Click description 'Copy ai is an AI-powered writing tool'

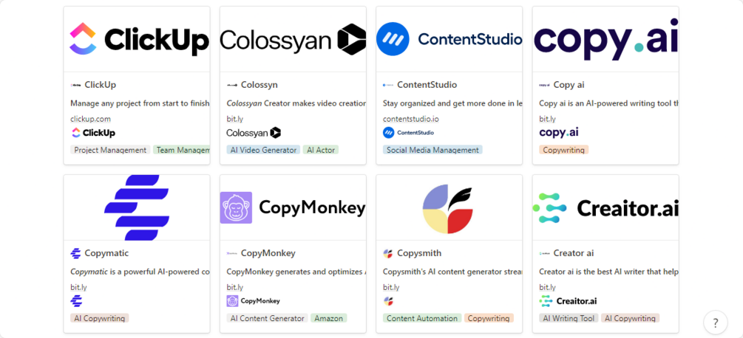tap(609, 103)
